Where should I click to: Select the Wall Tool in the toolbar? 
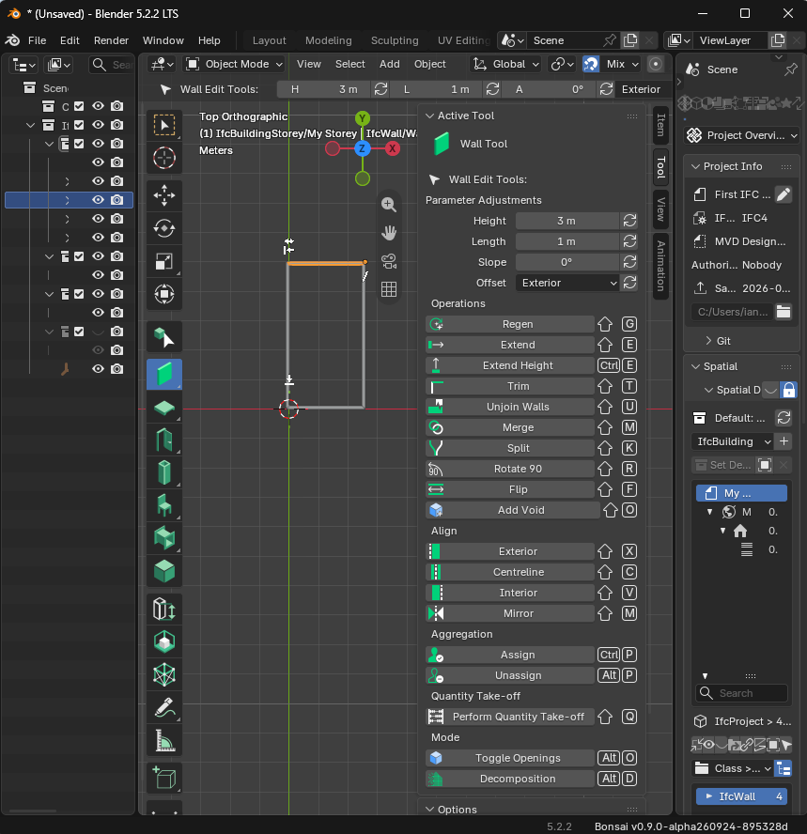[164, 374]
